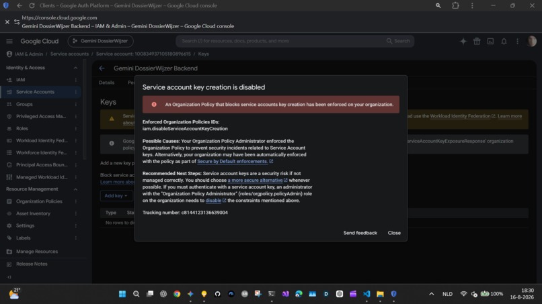Collapse the sidebar with the chevron icon
The width and height of the screenshot is (542, 304).
9,277
